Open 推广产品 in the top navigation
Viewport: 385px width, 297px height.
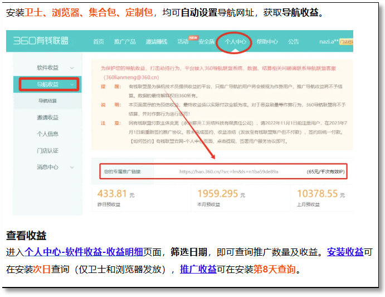(125, 41)
